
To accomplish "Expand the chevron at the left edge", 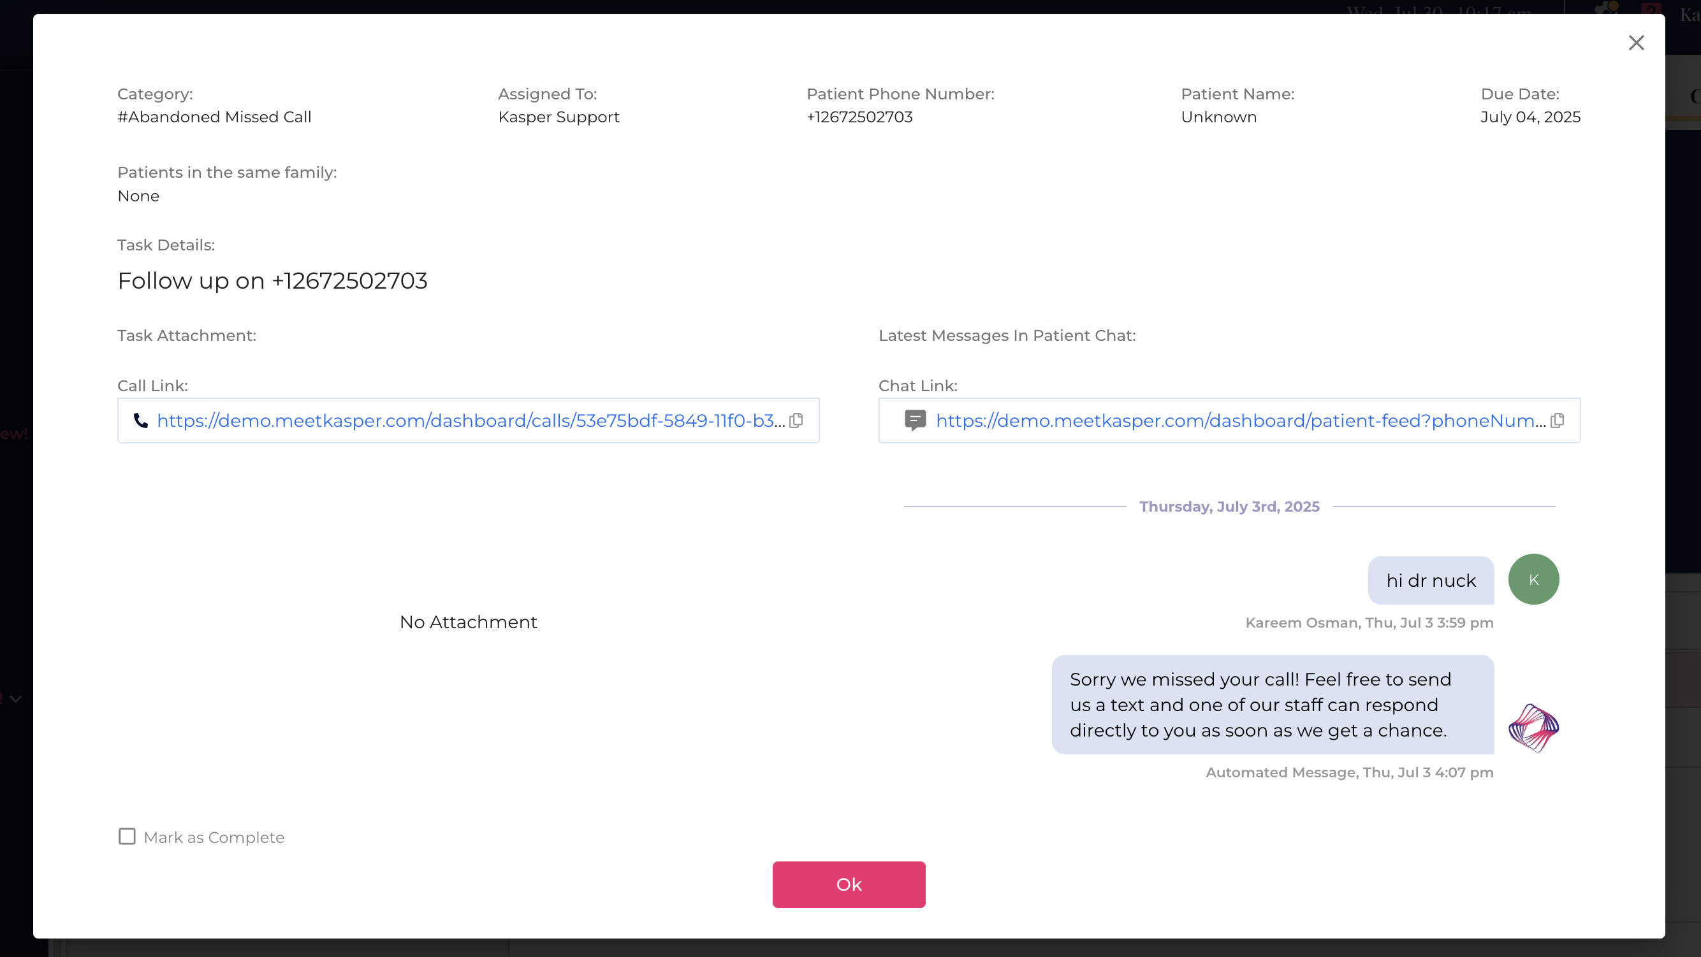I will (16, 699).
